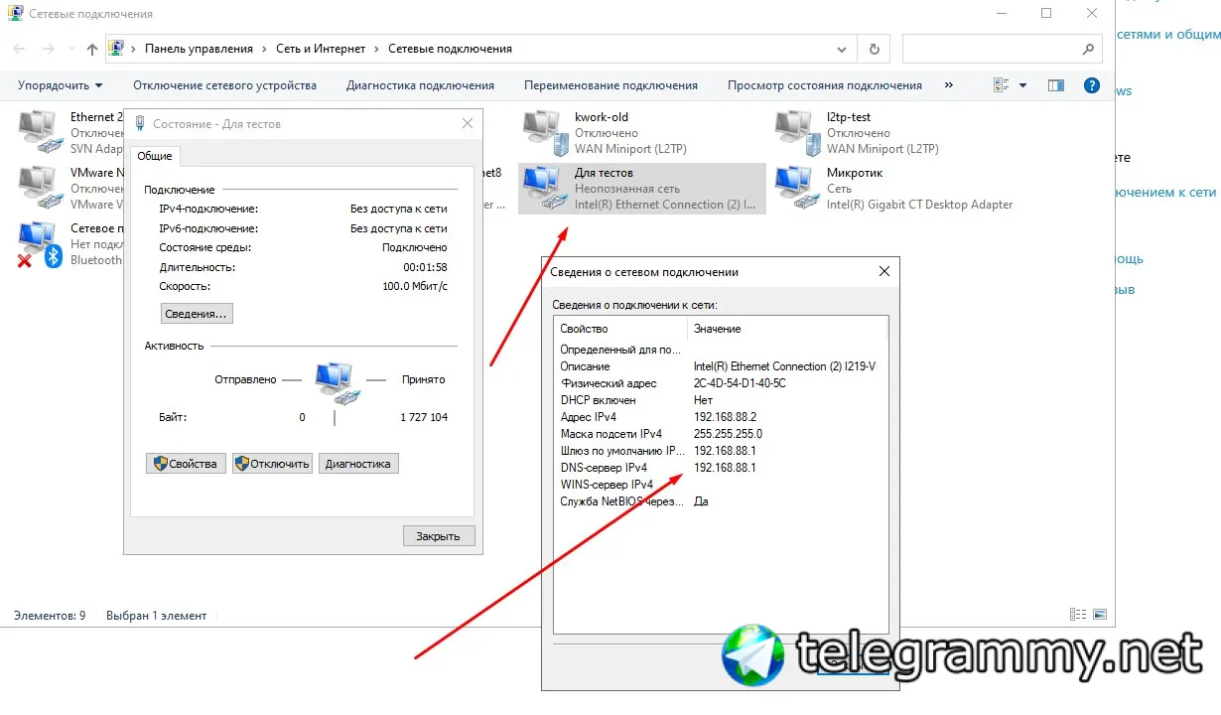Click the Back navigation arrow

(x=20, y=49)
